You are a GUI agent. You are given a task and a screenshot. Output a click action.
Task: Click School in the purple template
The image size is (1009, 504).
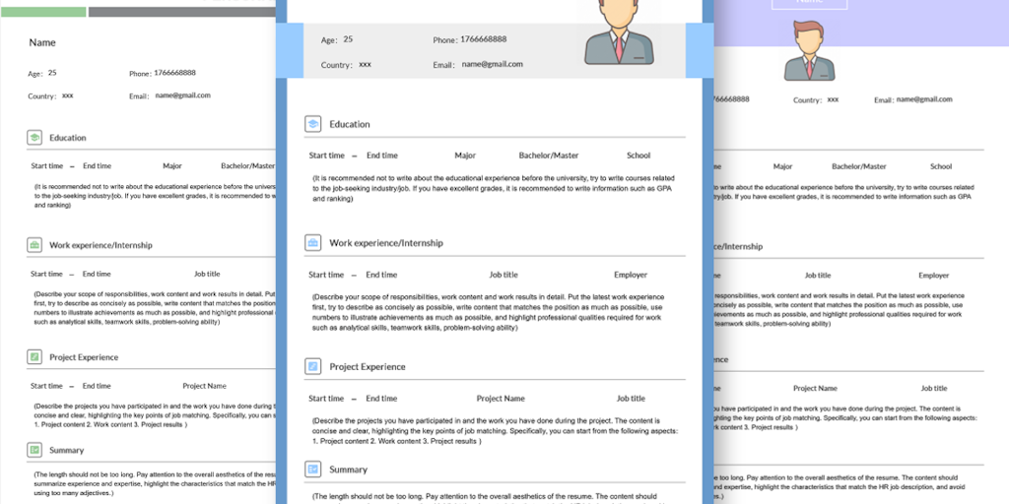(x=941, y=166)
